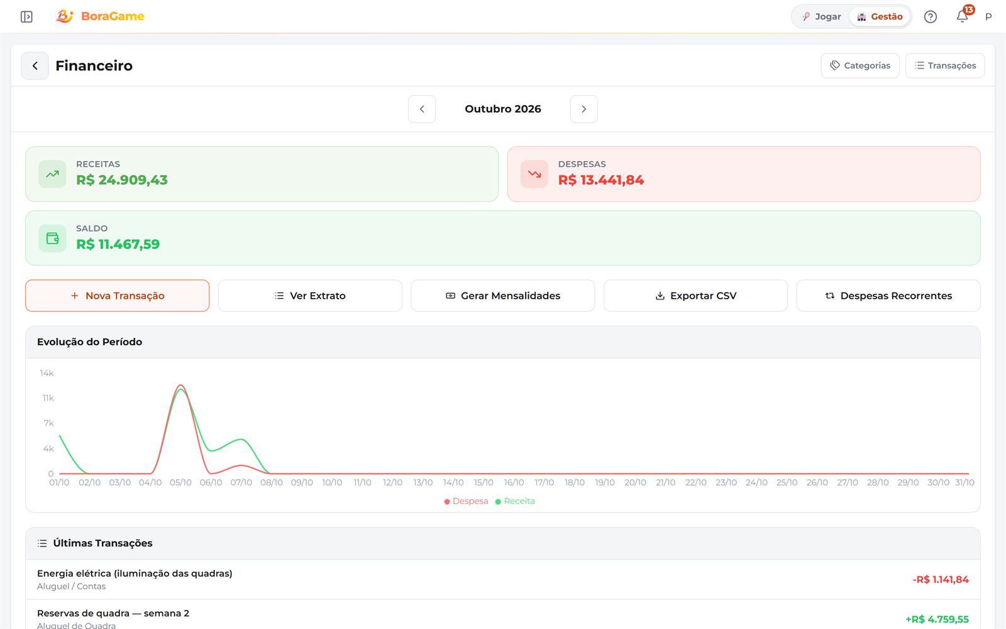The width and height of the screenshot is (1006, 629).
Task: Open Reservas de quadra — semana 2 row
Action: [503, 615]
